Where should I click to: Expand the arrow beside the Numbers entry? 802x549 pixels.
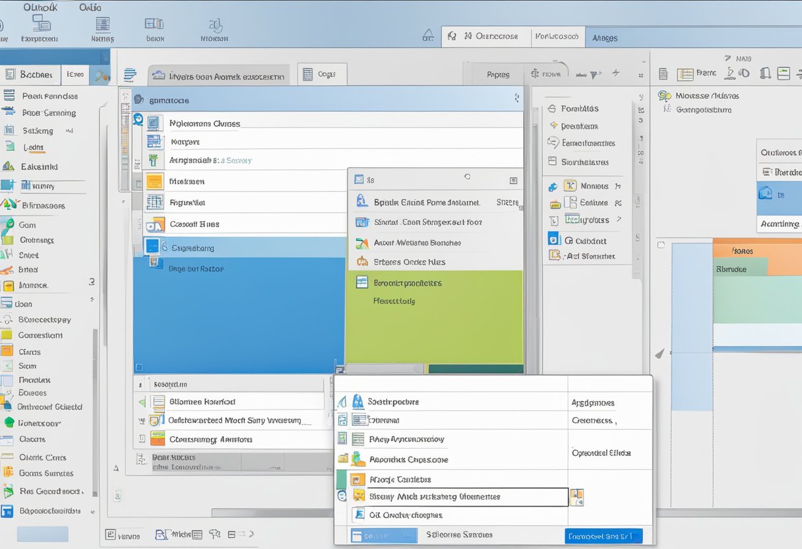(619, 186)
